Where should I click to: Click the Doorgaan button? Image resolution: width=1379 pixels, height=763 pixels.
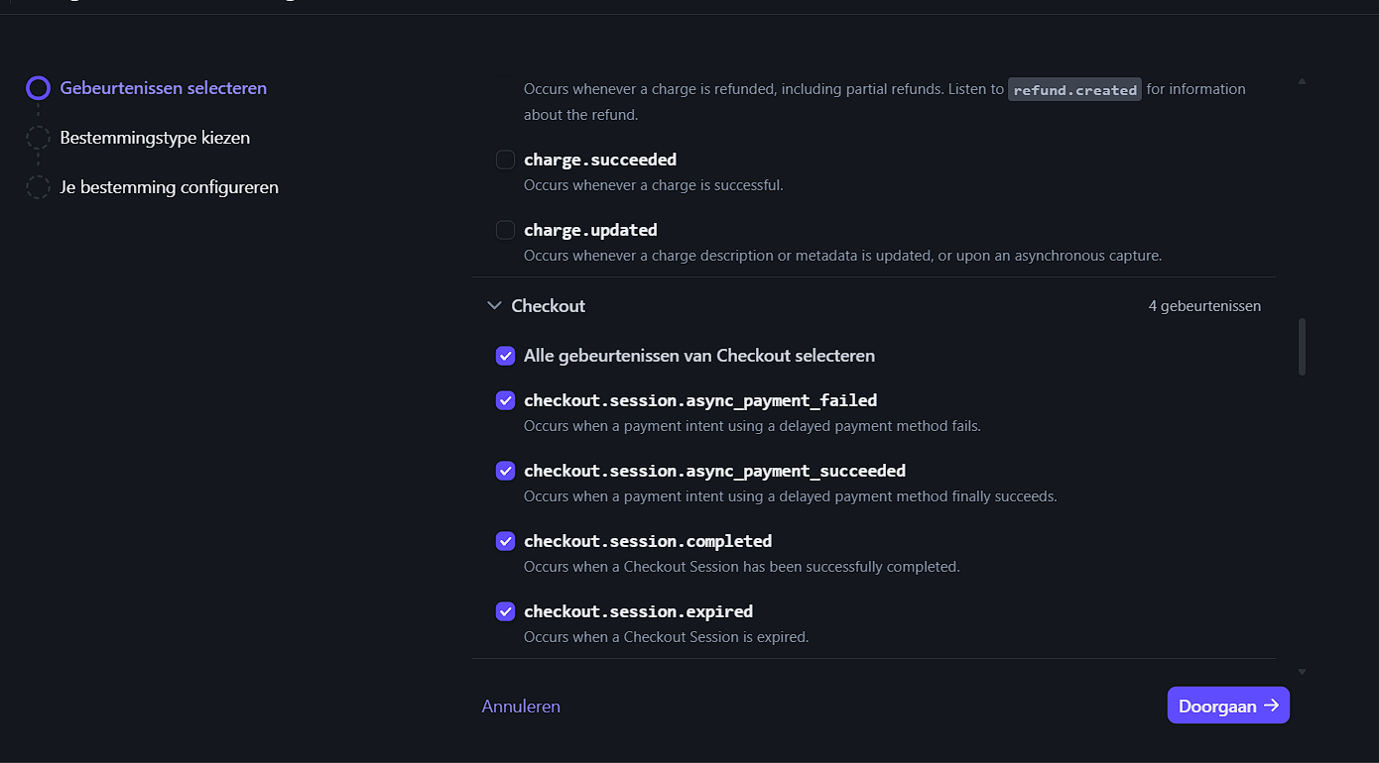tap(1228, 706)
